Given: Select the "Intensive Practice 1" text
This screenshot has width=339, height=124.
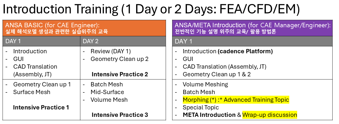Looking at the screenshot, I should click(41, 107).
